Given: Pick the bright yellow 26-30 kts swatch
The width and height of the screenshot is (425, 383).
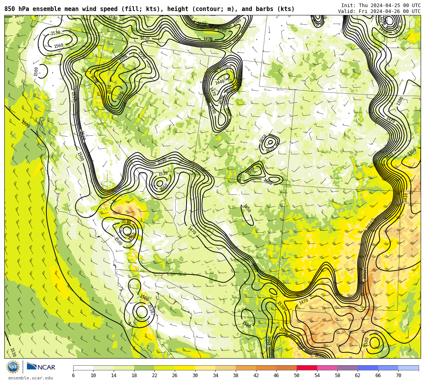Looking at the screenshot, I should pos(185,368).
